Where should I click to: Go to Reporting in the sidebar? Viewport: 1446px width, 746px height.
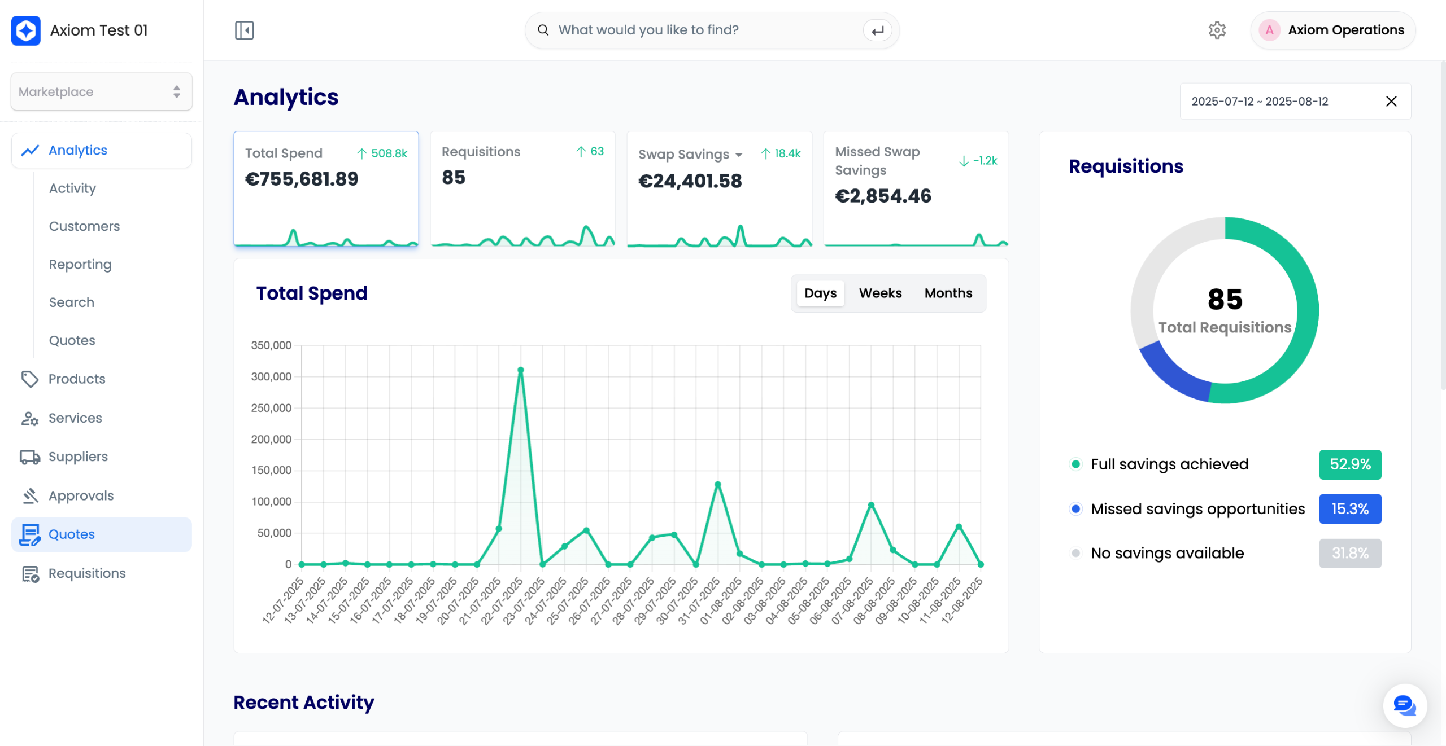tap(80, 264)
